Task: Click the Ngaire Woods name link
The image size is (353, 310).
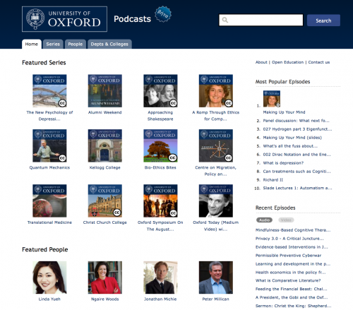Action: tap(105, 299)
